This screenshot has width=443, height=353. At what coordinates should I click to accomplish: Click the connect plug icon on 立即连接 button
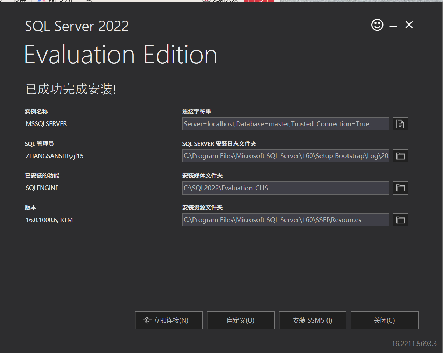coord(148,320)
